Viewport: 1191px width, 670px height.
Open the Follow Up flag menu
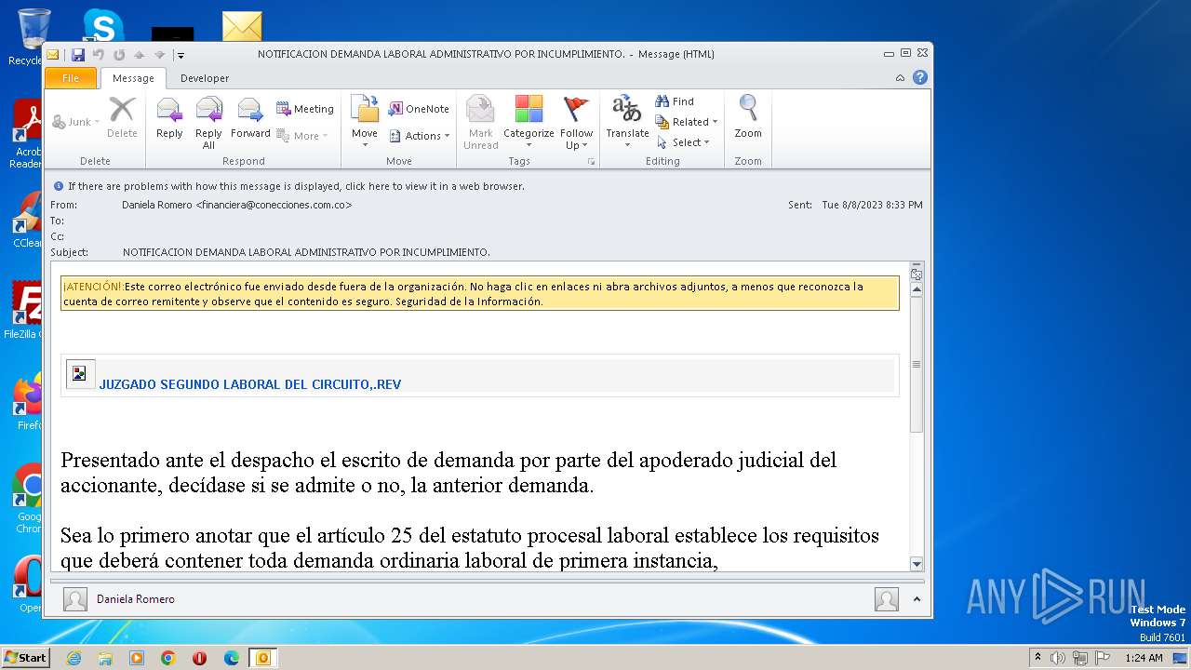(x=576, y=123)
